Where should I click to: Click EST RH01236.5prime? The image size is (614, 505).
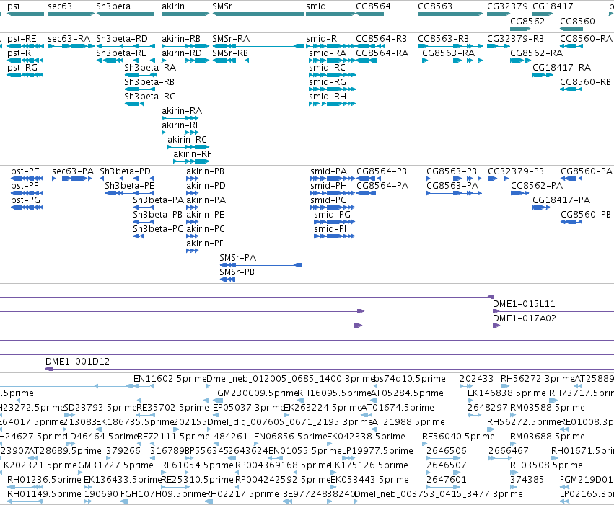coord(44,480)
